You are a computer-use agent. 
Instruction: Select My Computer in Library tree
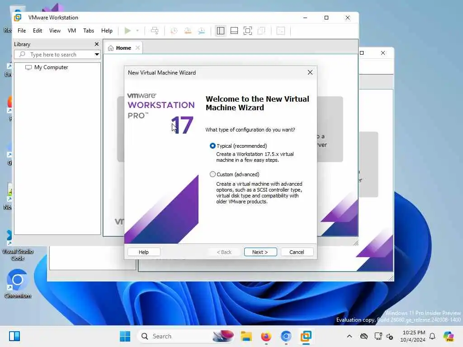pos(47,67)
